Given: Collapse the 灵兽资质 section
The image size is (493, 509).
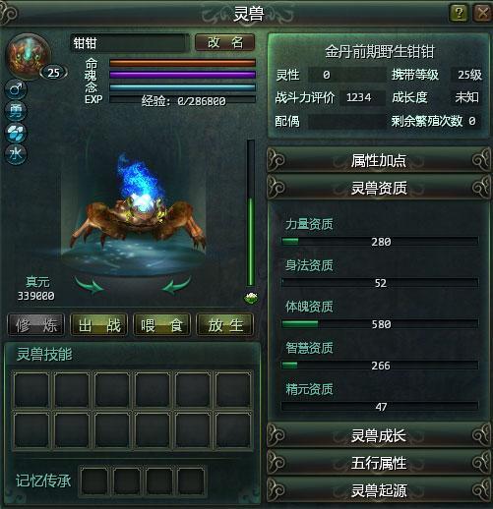Looking at the screenshot, I should click(379, 188).
